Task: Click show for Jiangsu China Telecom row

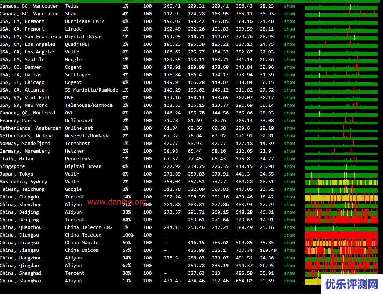Action: [290, 235]
